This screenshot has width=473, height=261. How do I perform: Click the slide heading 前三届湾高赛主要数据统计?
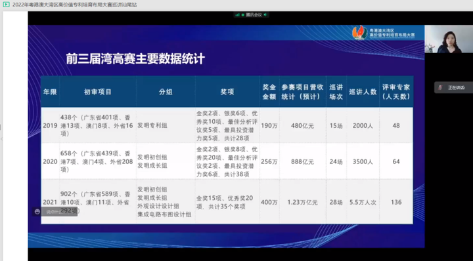(135, 59)
